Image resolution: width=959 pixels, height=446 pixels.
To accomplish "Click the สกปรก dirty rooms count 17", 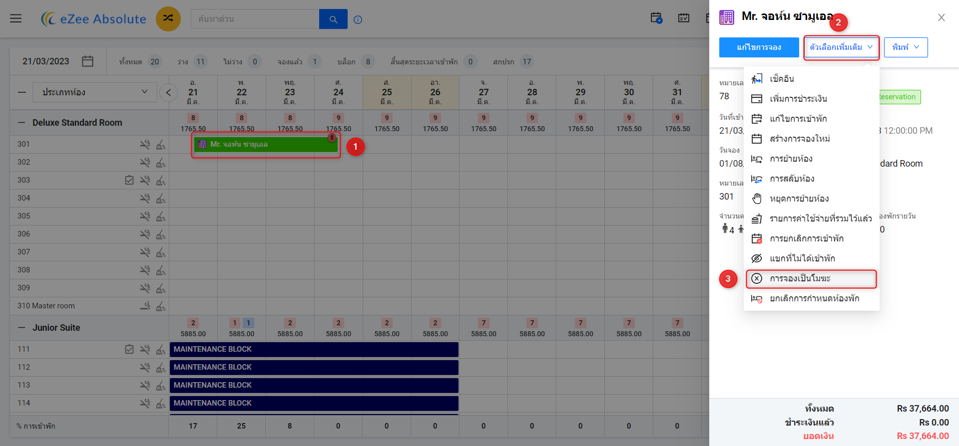I will pyautogui.click(x=527, y=62).
